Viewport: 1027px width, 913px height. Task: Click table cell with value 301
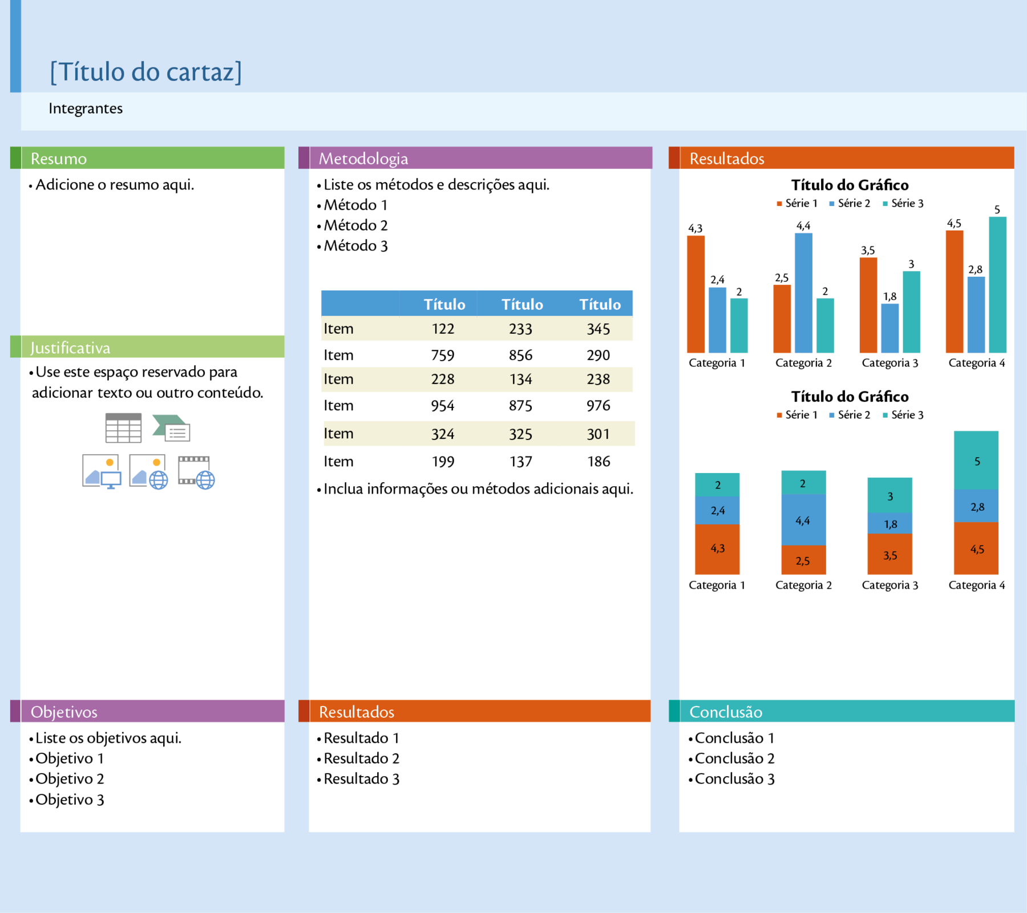tap(599, 434)
